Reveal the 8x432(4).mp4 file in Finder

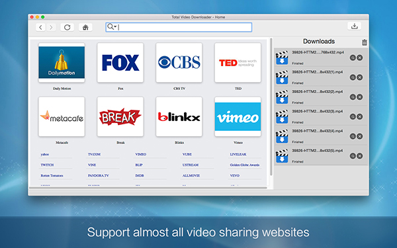[x=353, y=136]
